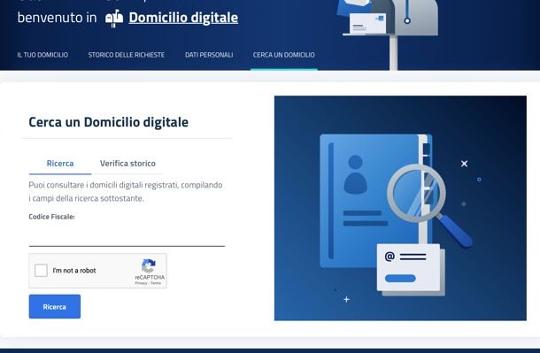Check the I'm not a robot checkbox

point(41,271)
